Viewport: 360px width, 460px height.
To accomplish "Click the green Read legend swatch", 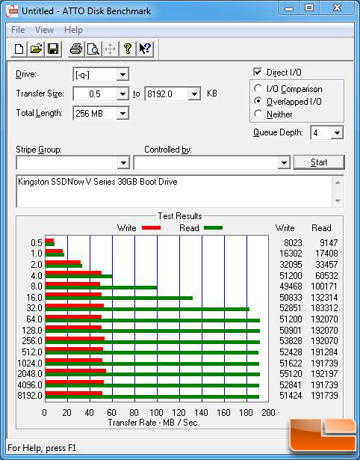I will tap(214, 227).
